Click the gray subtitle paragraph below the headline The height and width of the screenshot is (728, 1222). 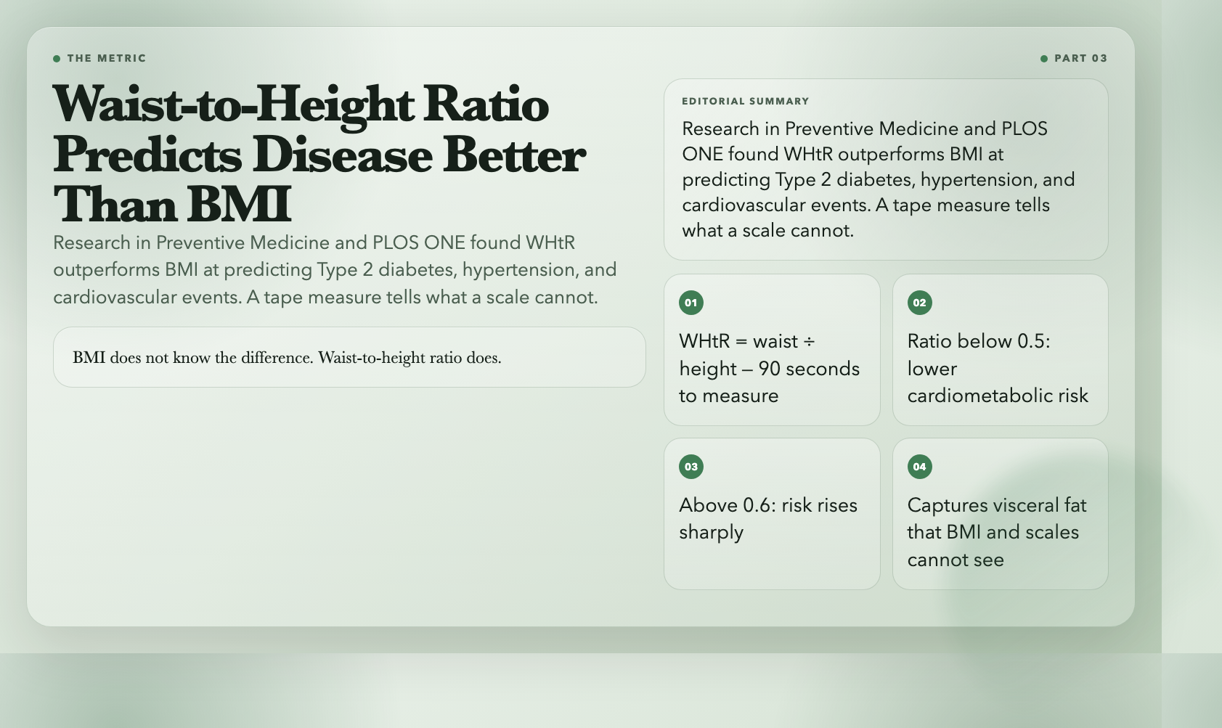tap(335, 270)
